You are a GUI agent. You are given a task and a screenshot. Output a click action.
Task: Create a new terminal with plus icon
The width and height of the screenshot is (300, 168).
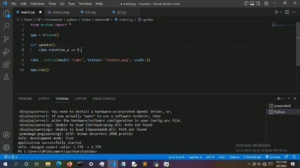(278, 98)
